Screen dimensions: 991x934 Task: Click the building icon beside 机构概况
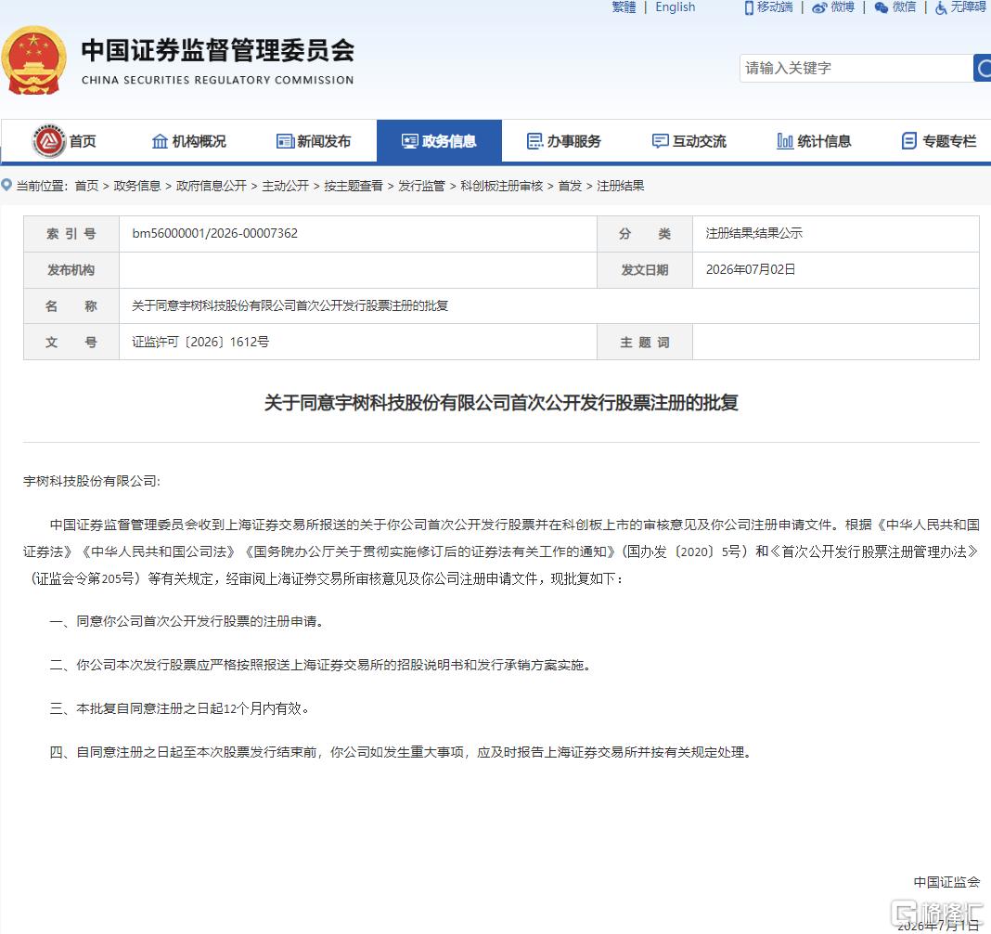click(160, 141)
